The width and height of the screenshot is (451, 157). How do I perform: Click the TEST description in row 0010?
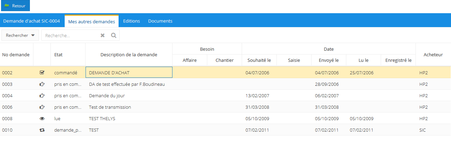click(94, 130)
